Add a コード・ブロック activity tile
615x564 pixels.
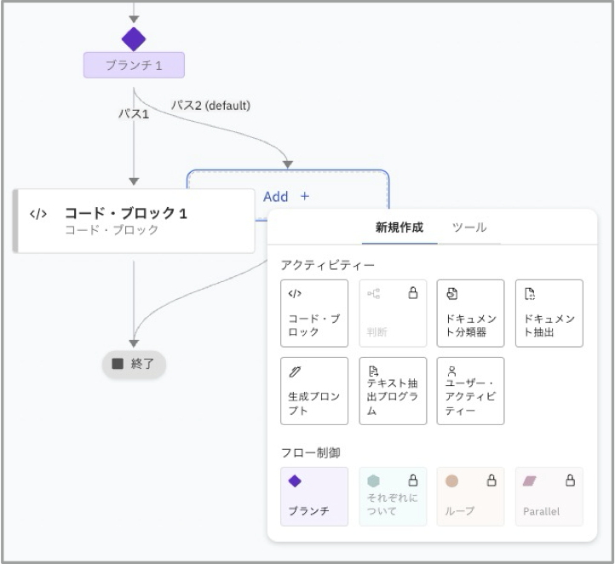pyautogui.click(x=314, y=314)
